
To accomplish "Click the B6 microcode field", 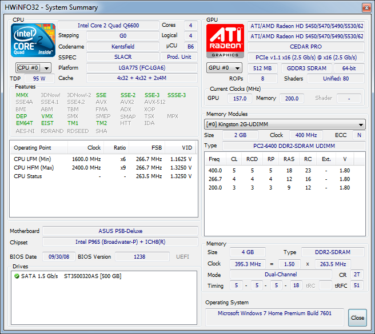I will [x=190, y=46].
